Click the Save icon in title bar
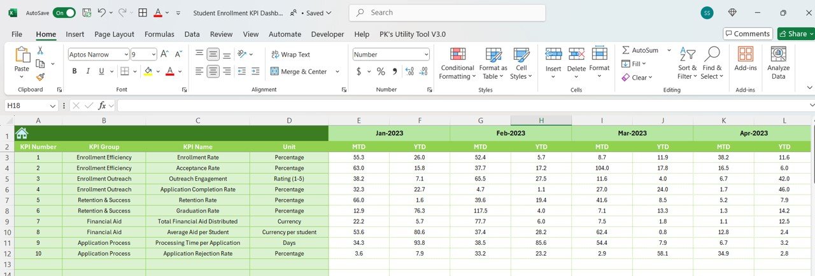 87,12
